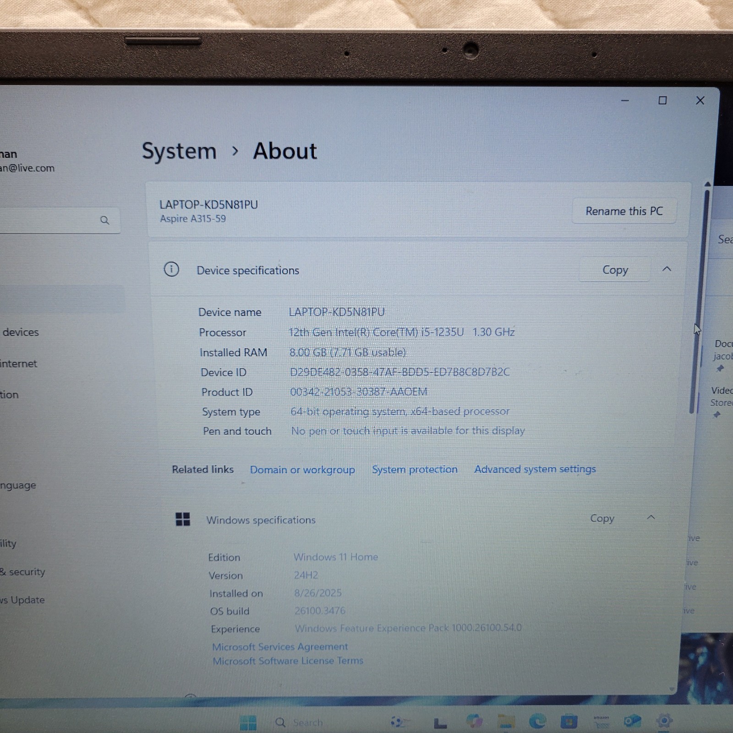Click the 'No pen or touch input' text

tap(408, 431)
